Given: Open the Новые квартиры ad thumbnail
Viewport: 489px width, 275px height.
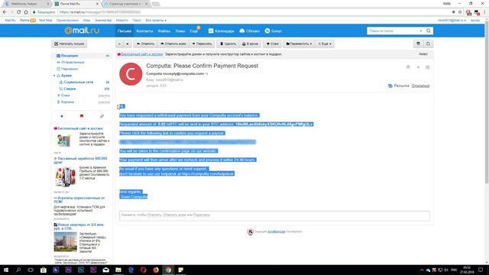Looking at the screenshot, I should (65, 241).
